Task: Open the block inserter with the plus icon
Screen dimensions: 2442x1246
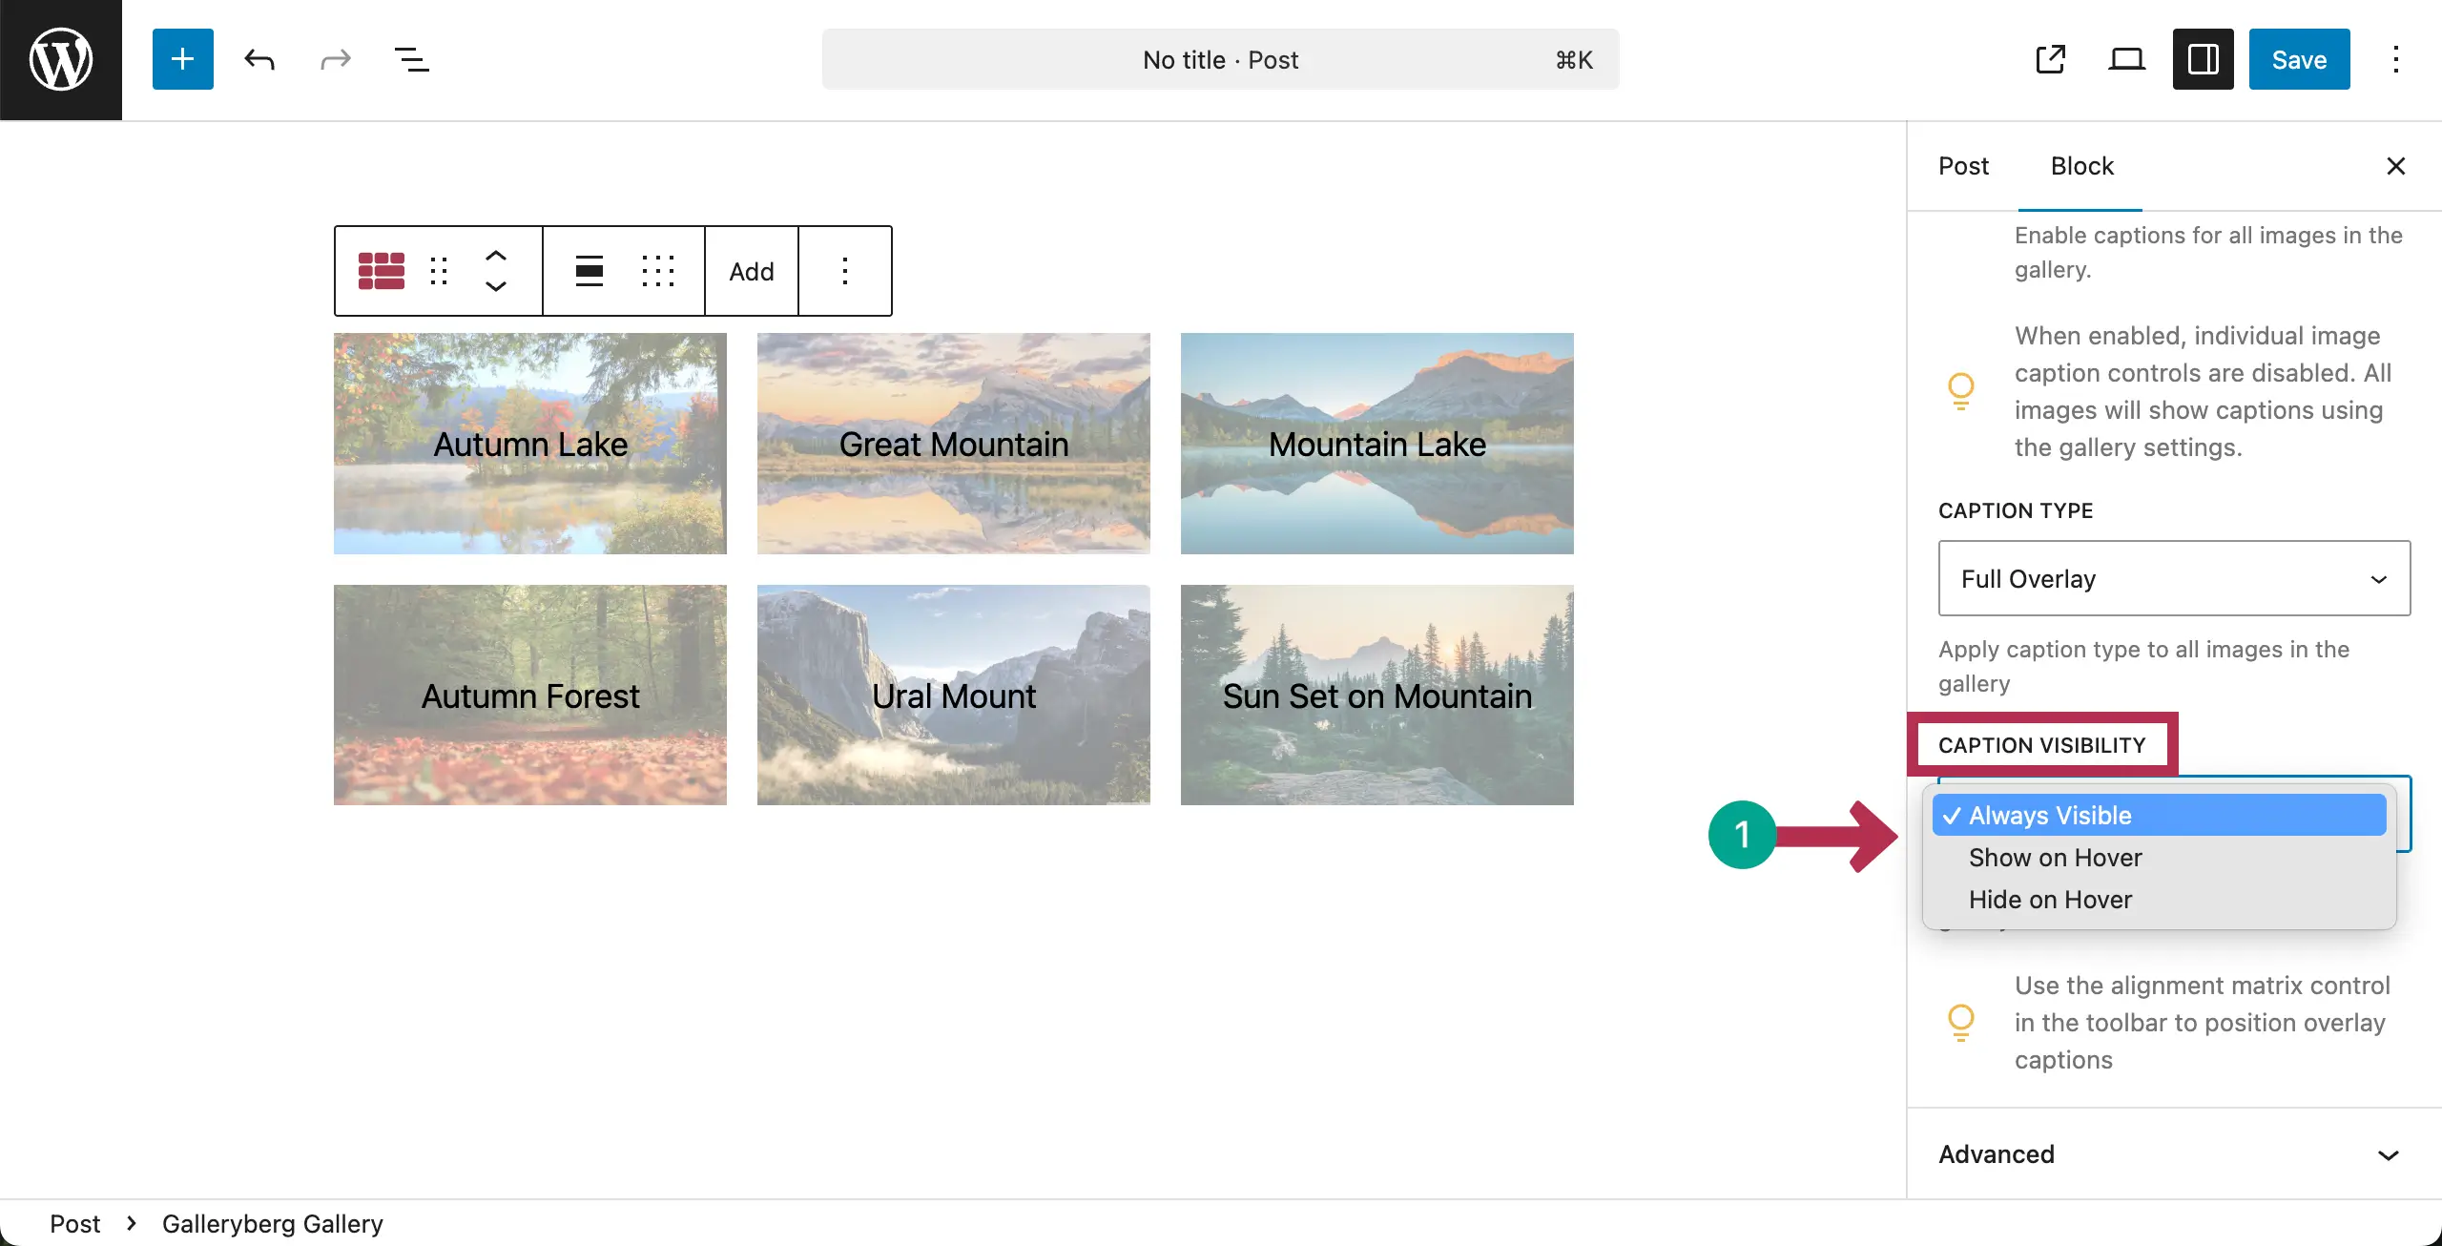Action: point(181,58)
